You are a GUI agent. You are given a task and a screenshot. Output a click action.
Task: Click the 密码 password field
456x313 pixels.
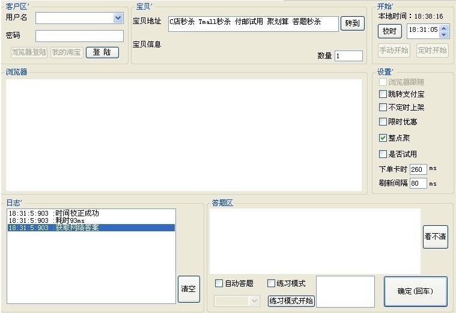point(79,36)
